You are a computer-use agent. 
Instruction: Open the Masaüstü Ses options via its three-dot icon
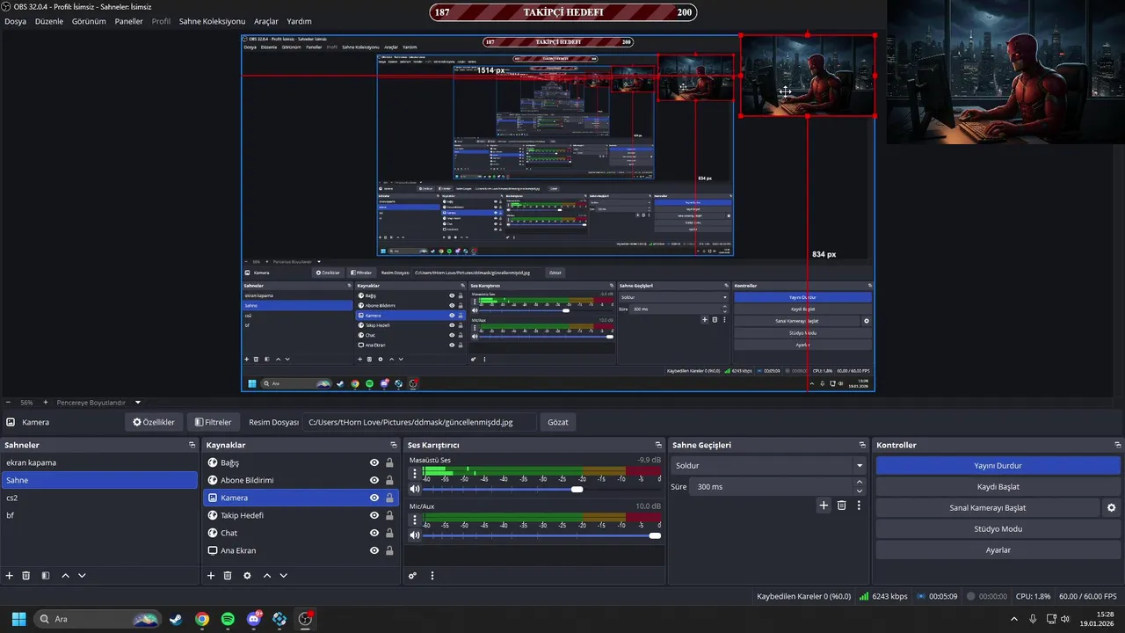[415, 472]
